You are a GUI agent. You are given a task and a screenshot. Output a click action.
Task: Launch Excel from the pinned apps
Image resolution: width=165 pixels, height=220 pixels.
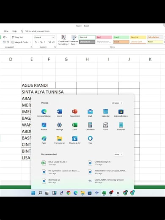click(x=75, y=126)
